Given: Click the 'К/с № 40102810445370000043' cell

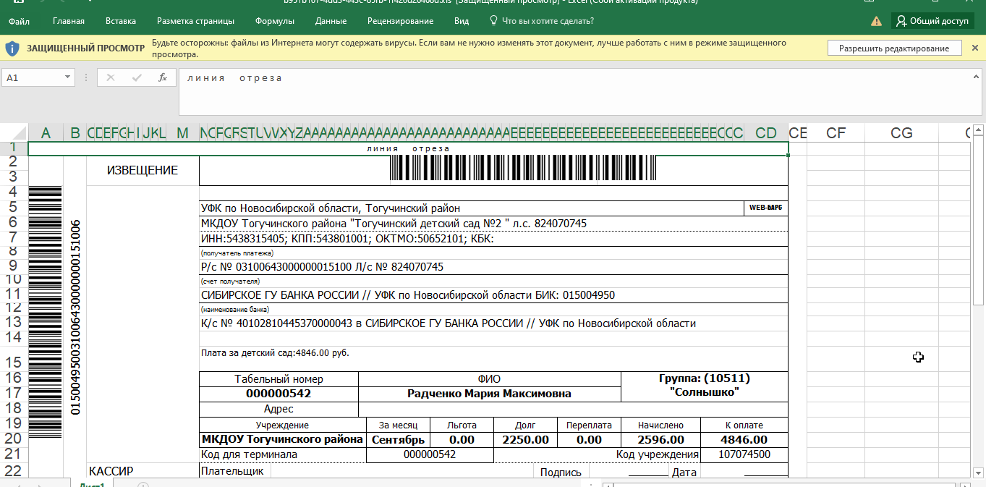Looking at the screenshot, I should click(x=493, y=323).
